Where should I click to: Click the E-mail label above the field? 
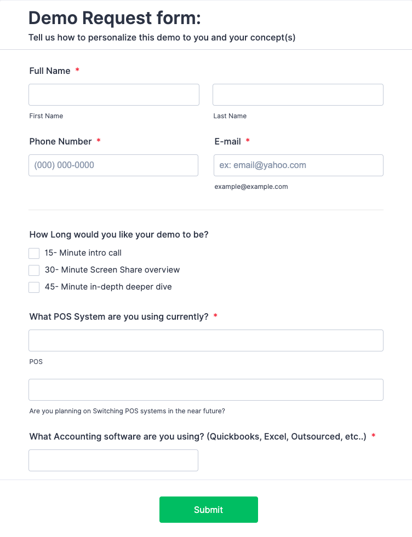click(227, 141)
